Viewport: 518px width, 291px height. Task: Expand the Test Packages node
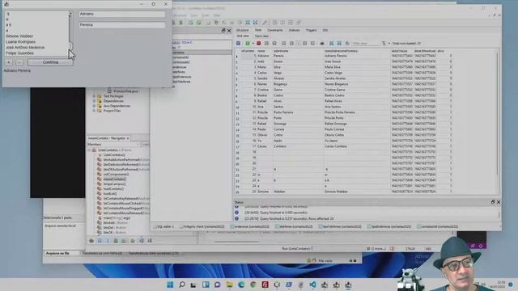[94, 96]
